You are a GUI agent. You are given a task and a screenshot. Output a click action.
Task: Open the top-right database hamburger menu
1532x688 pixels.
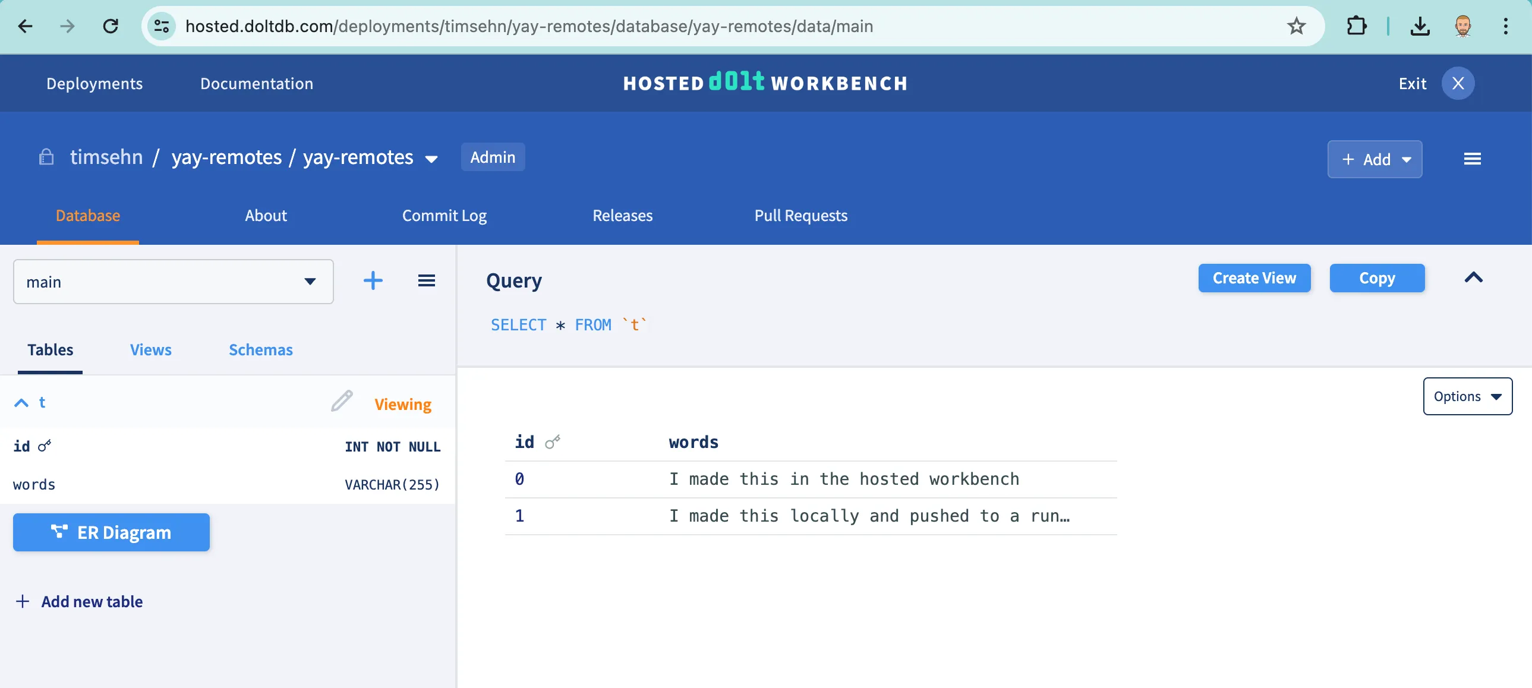click(x=1471, y=159)
